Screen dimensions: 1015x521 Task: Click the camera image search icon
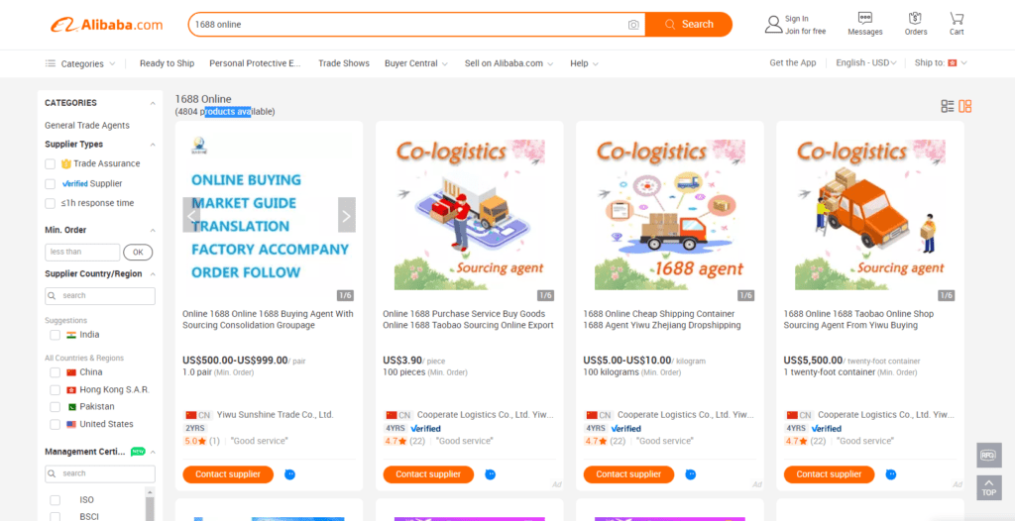pos(633,25)
